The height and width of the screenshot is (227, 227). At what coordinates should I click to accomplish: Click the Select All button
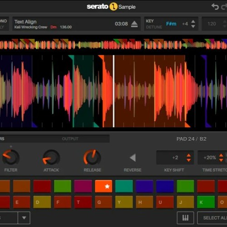click(212, 218)
